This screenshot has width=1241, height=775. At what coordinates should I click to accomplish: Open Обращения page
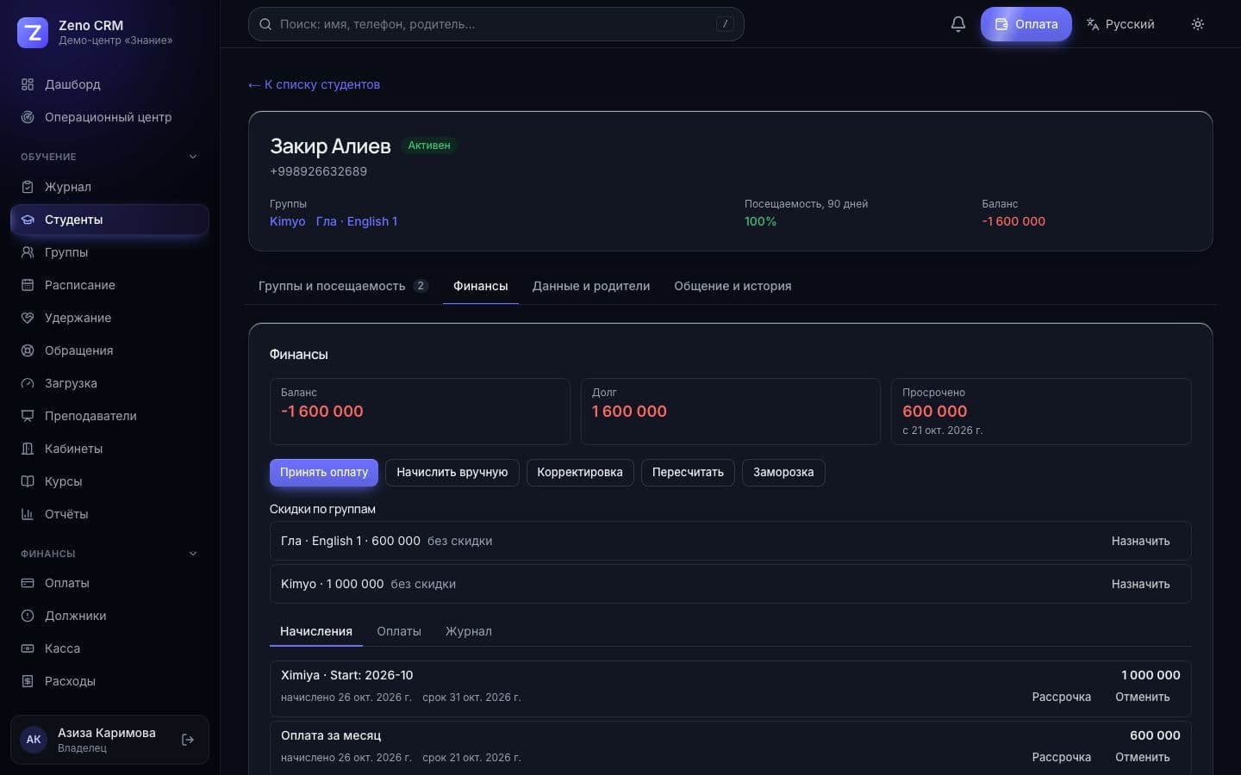109,350
